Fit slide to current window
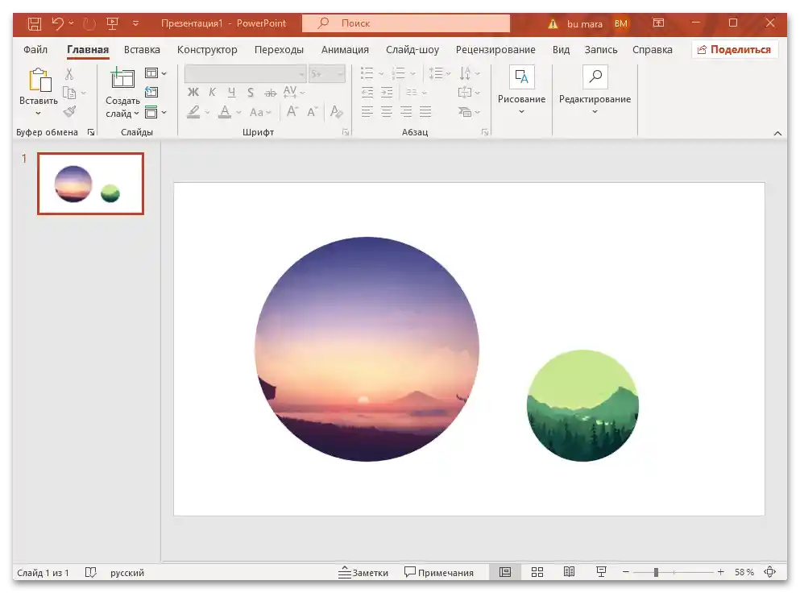The image size is (800, 593). click(770, 572)
